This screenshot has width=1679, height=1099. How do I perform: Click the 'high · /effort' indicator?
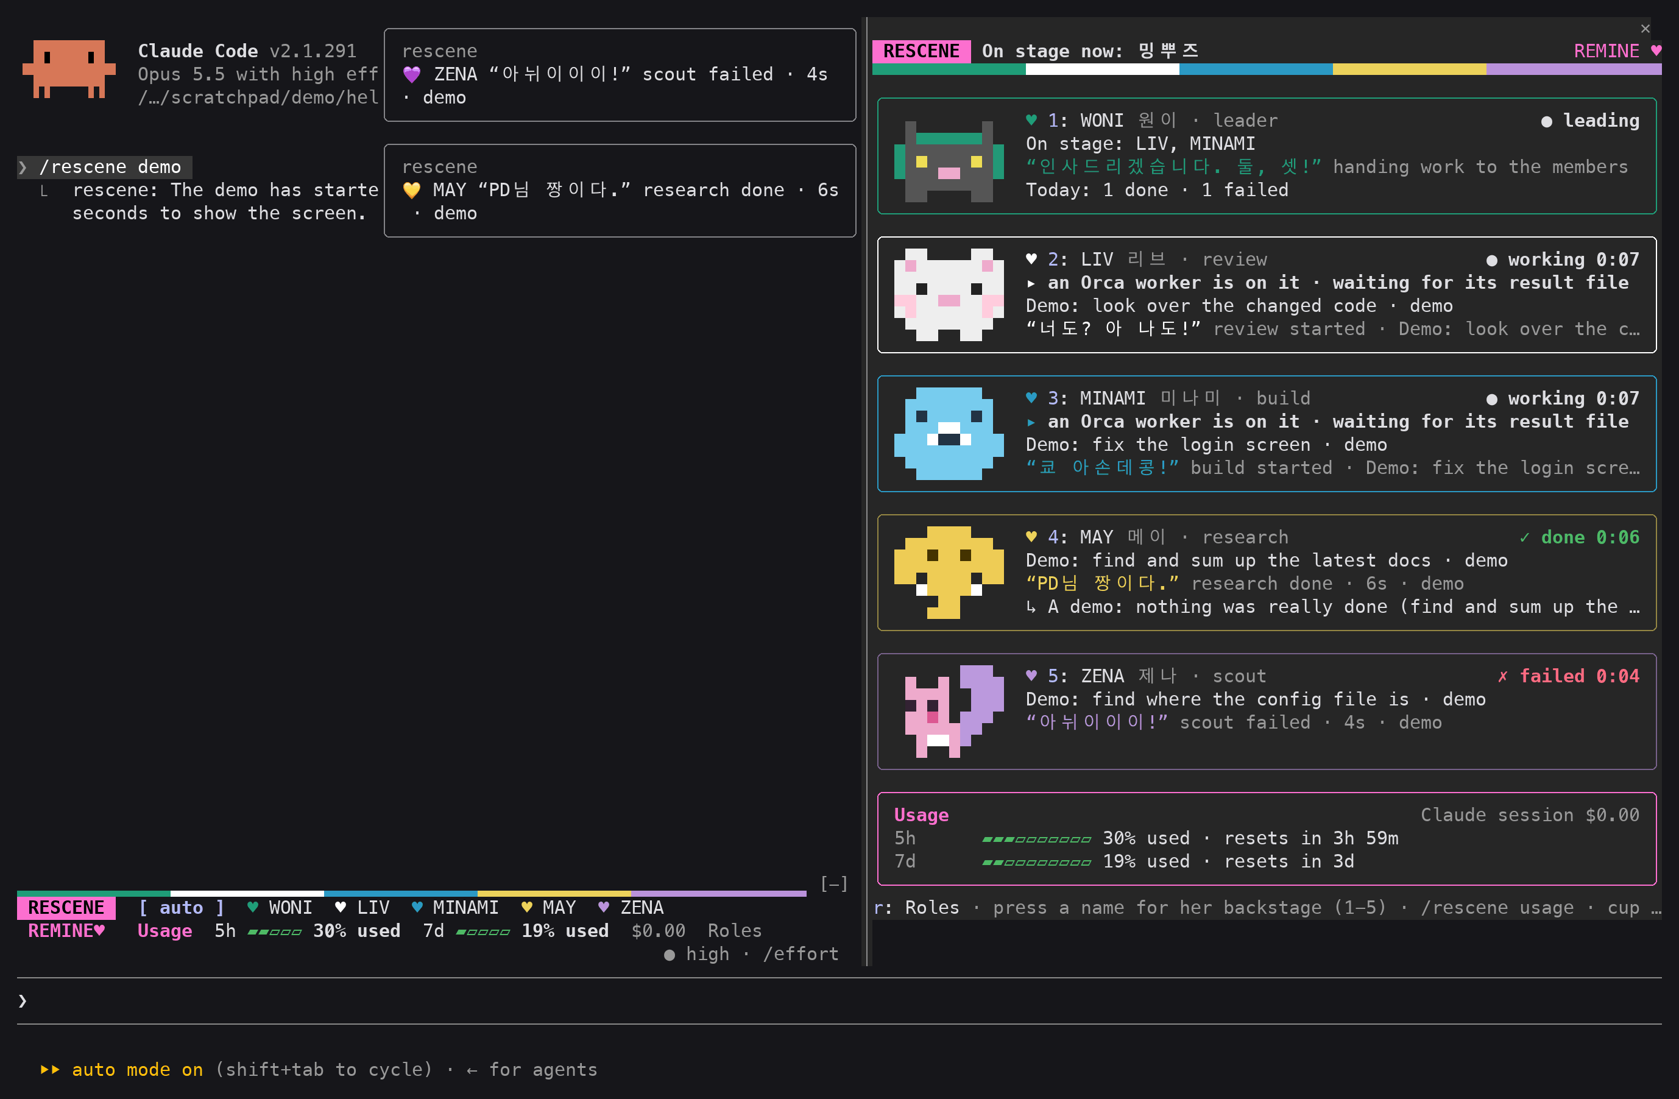click(751, 953)
